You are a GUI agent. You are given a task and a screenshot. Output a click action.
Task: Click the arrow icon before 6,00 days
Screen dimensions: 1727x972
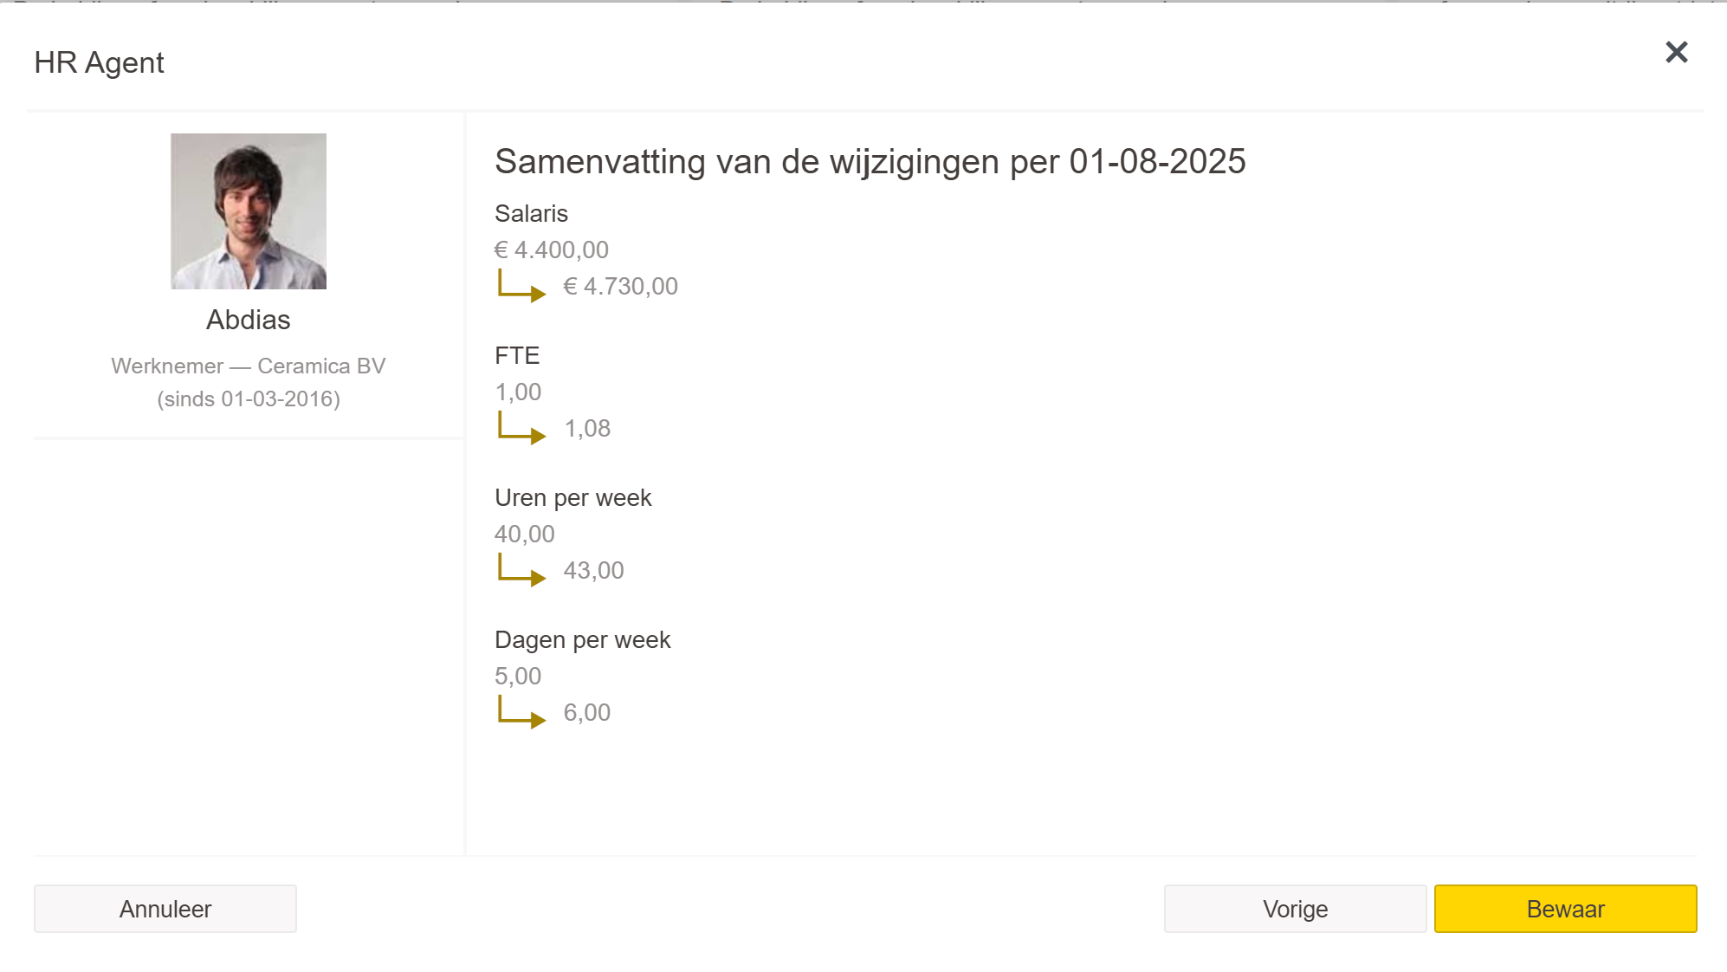(x=521, y=712)
